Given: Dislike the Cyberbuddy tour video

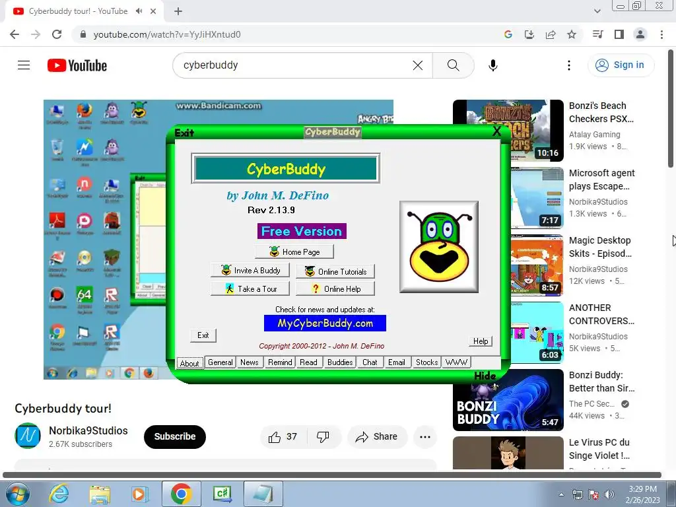Looking at the screenshot, I should click(323, 437).
